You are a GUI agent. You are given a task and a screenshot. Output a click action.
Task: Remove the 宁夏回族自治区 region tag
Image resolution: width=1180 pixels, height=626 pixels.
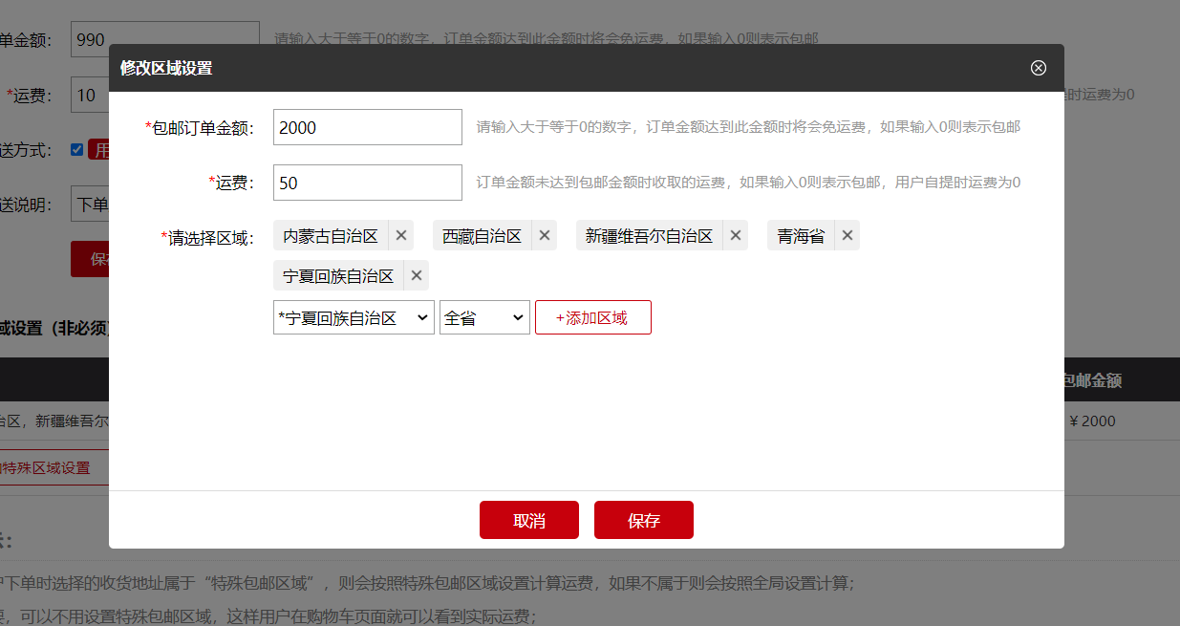coord(416,274)
